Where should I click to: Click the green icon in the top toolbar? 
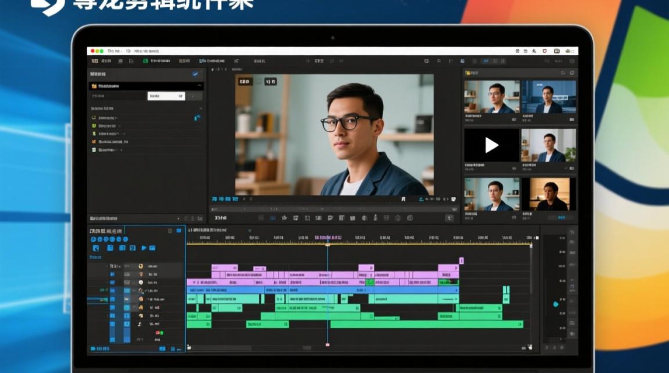pos(145,61)
